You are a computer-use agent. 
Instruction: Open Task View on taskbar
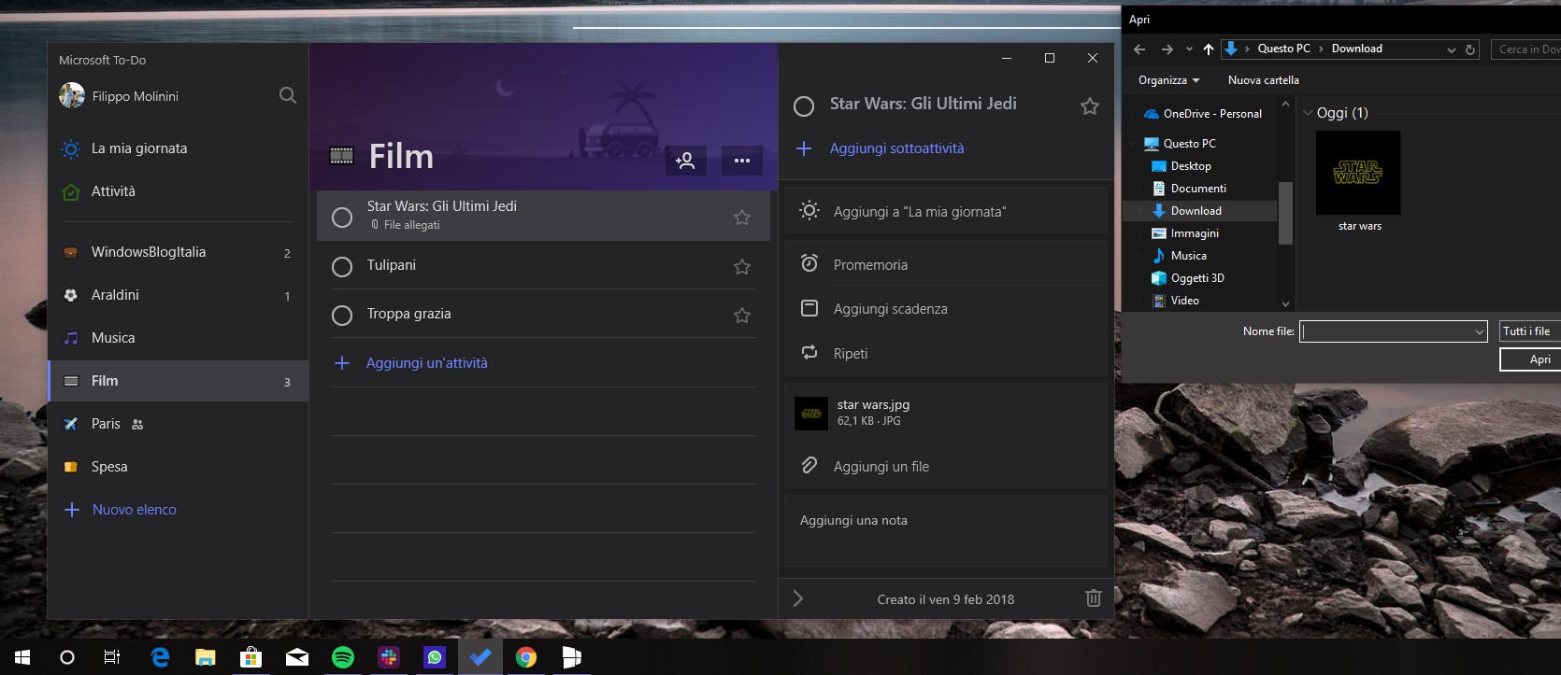112,657
